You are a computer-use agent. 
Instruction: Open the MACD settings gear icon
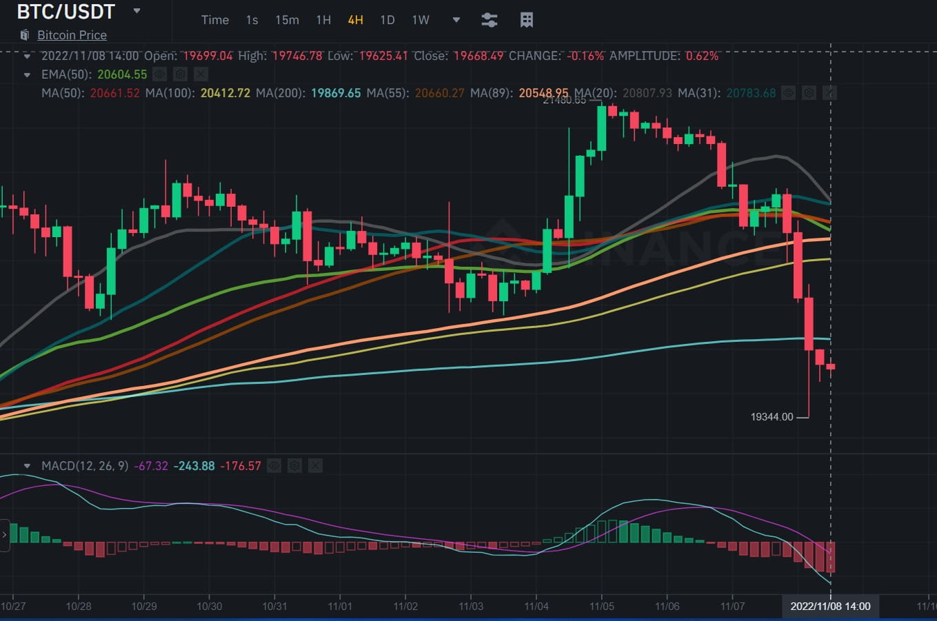[294, 465]
